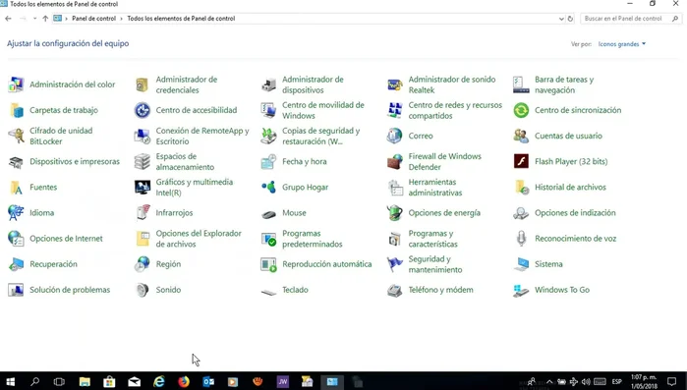Image resolution: width=687 pixels, height=390 pixels.
Task: Open the taskbar volume icon
Action: 586,382
